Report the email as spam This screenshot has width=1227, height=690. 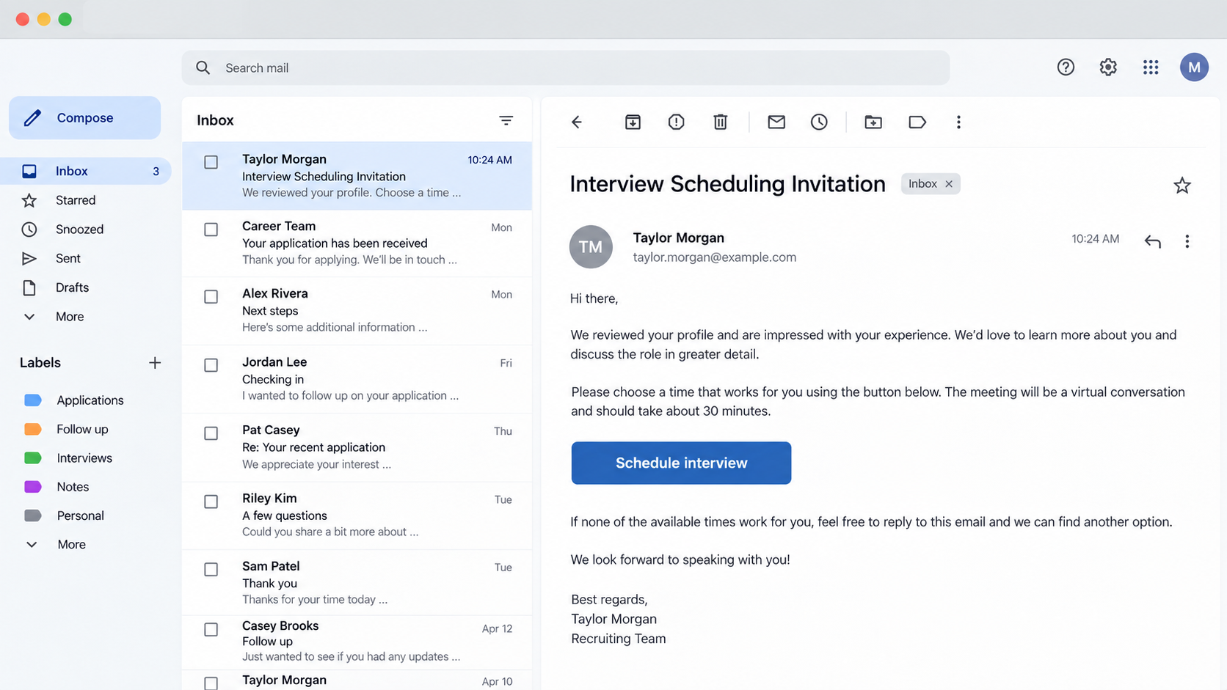pyautogui.click(x=676, y=122)
